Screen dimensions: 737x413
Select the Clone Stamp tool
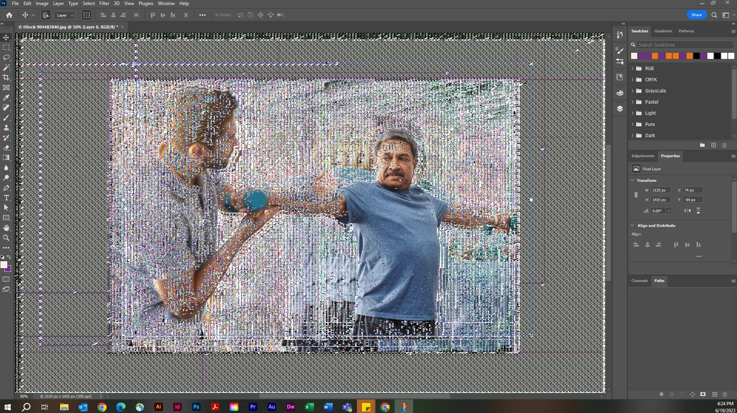[x=6, y=128]
